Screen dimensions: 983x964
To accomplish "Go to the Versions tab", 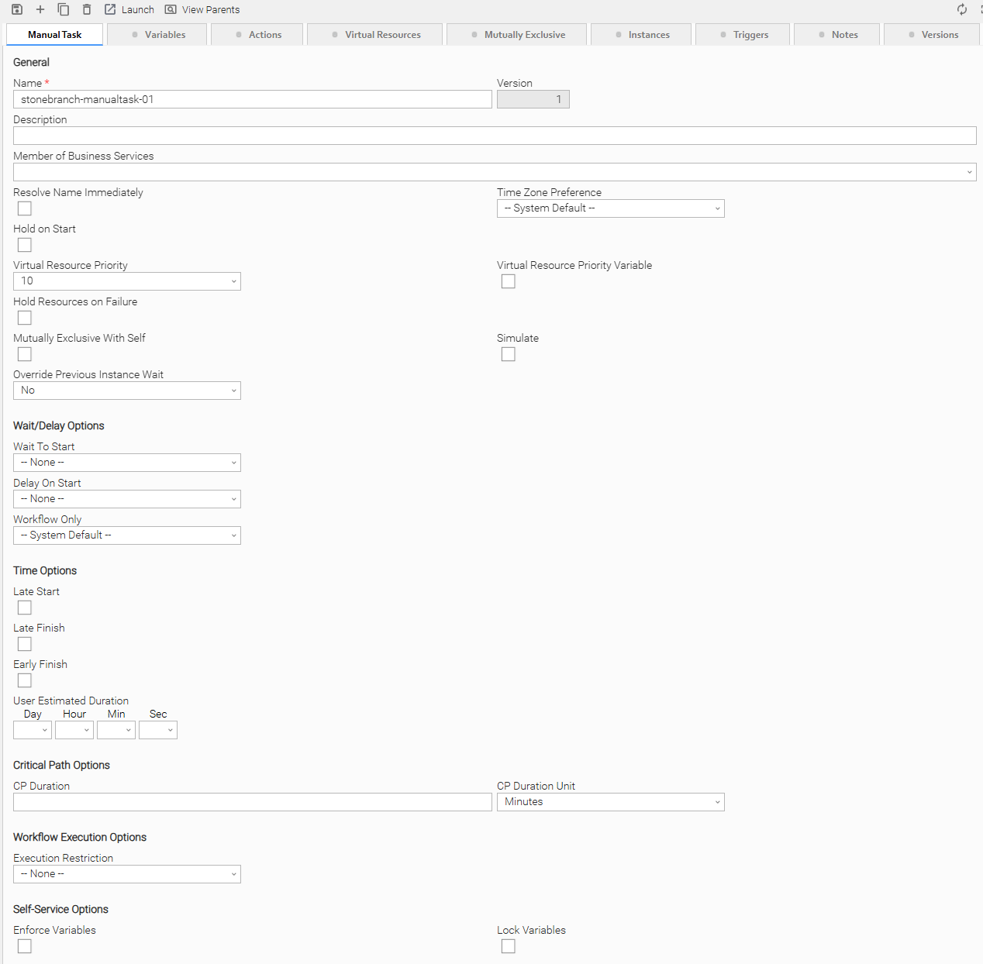I will pos(932,35).
